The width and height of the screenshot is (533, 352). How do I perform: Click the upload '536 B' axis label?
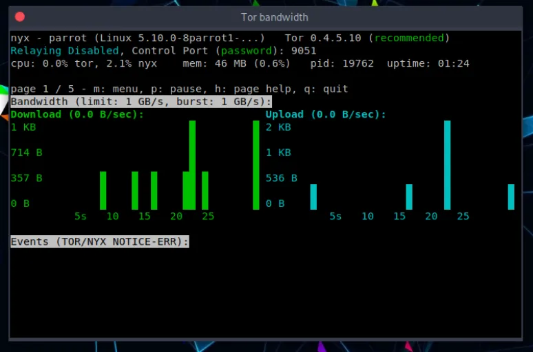[282, 178]
